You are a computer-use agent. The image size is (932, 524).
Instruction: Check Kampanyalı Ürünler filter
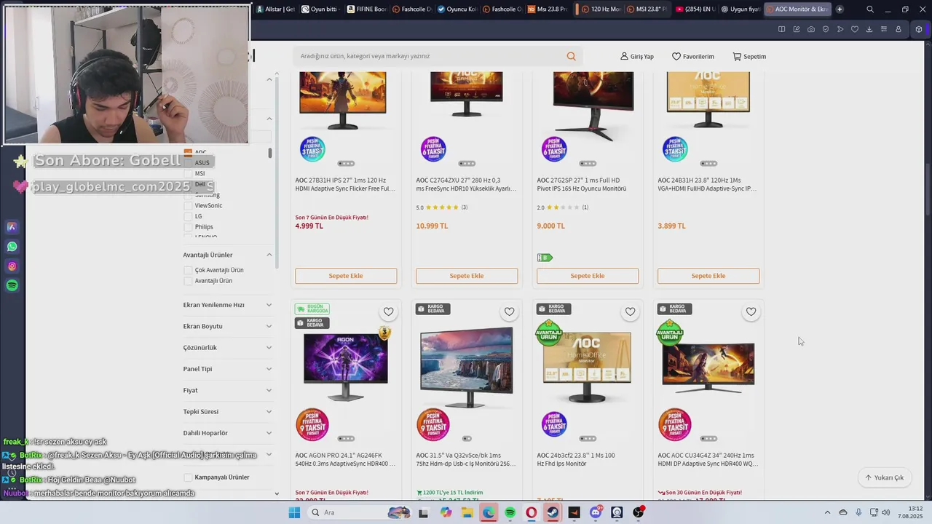(188, 477)
